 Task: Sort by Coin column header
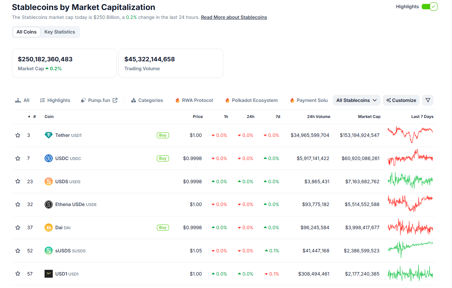49,117
